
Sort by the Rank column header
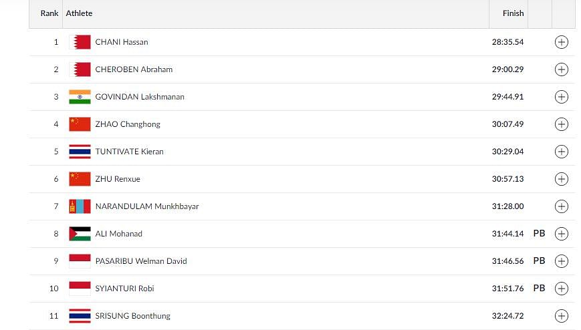click(x=49, y=13)
